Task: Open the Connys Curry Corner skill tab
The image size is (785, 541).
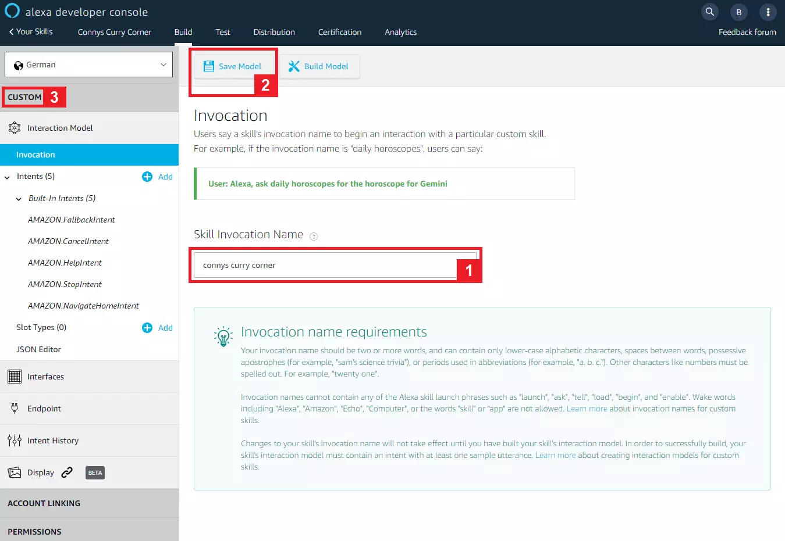Action: (x=115, y=32)
